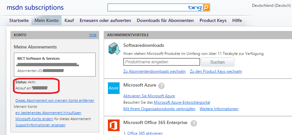Select the Mein Konto tab
The image size is (292, 135).
pyautogui.click(x=47, y=20)
